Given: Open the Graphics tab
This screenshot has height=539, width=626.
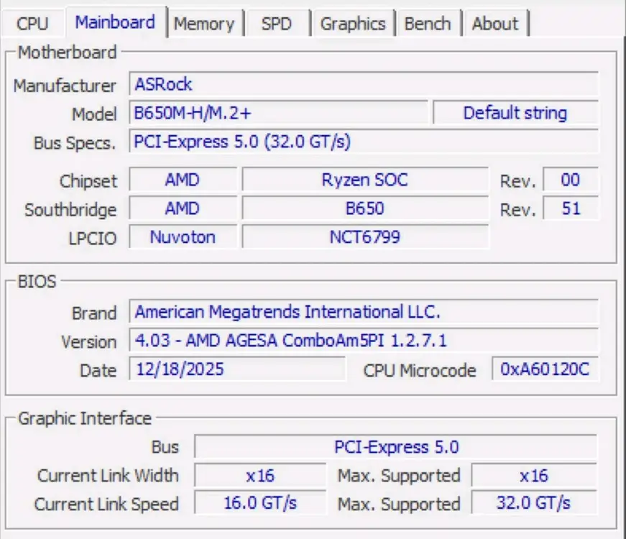Looking at the screenshot, I should (x=353, y=24).
